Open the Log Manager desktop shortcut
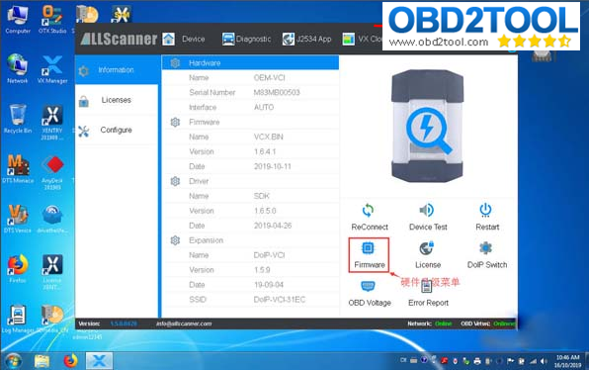589x371 pixels. pyautogui.click(x=18, y=319)
